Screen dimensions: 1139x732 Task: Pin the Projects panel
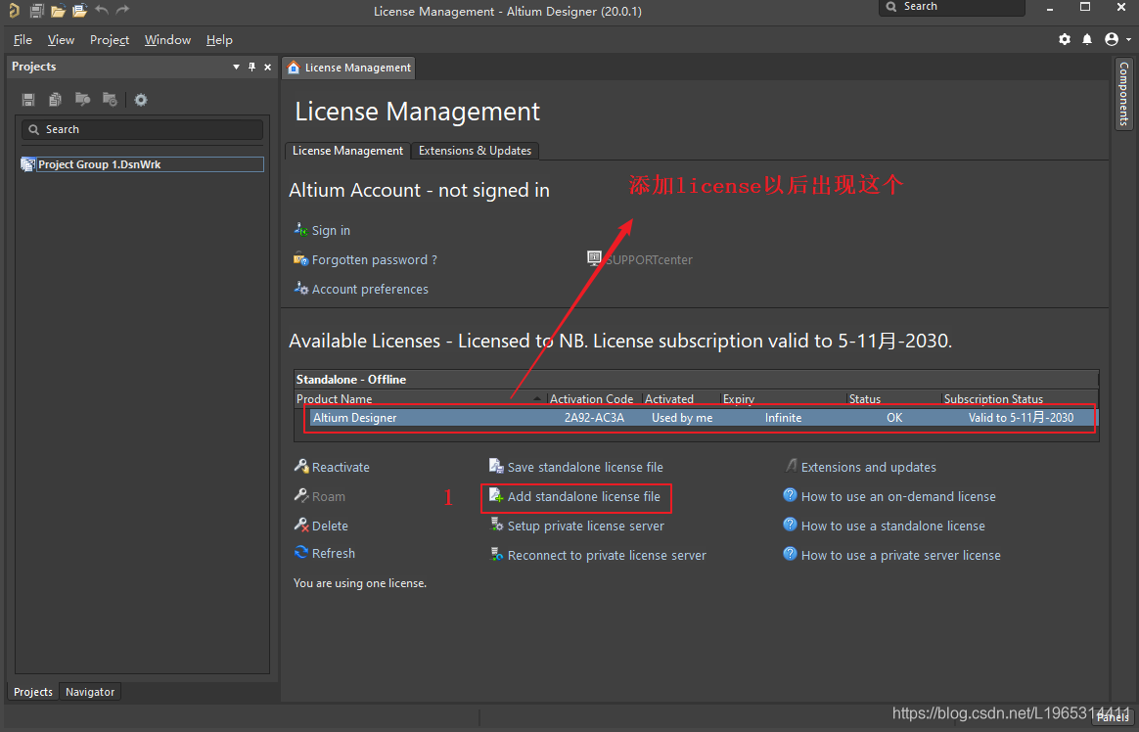click(252, 67)
